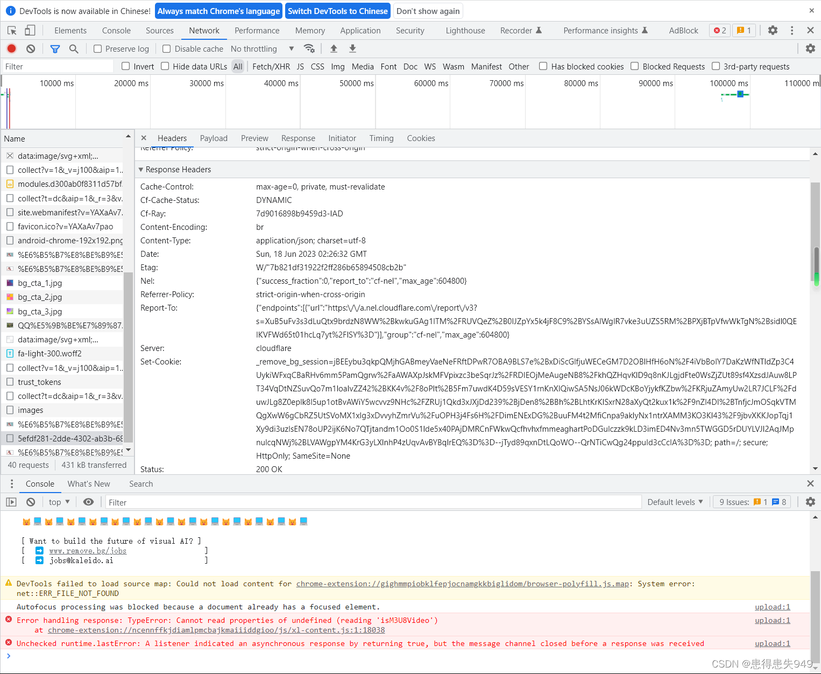
Task: Open the network filter funnel icon
Action: [x=55, y=48]
